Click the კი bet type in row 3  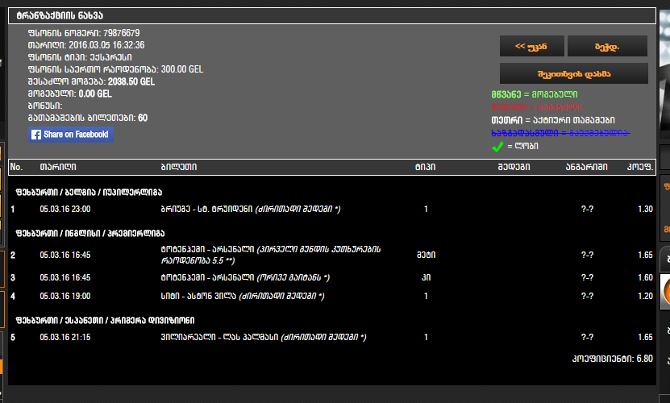(x=426, y=278)
